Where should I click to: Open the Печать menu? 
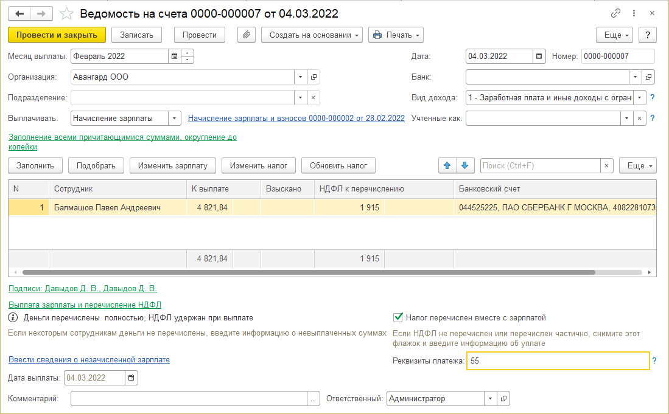[x=396, y=35]
